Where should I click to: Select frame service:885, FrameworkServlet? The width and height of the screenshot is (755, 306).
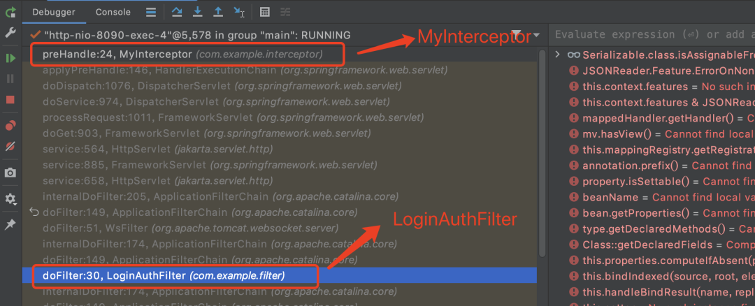click(x=279, y=165)
